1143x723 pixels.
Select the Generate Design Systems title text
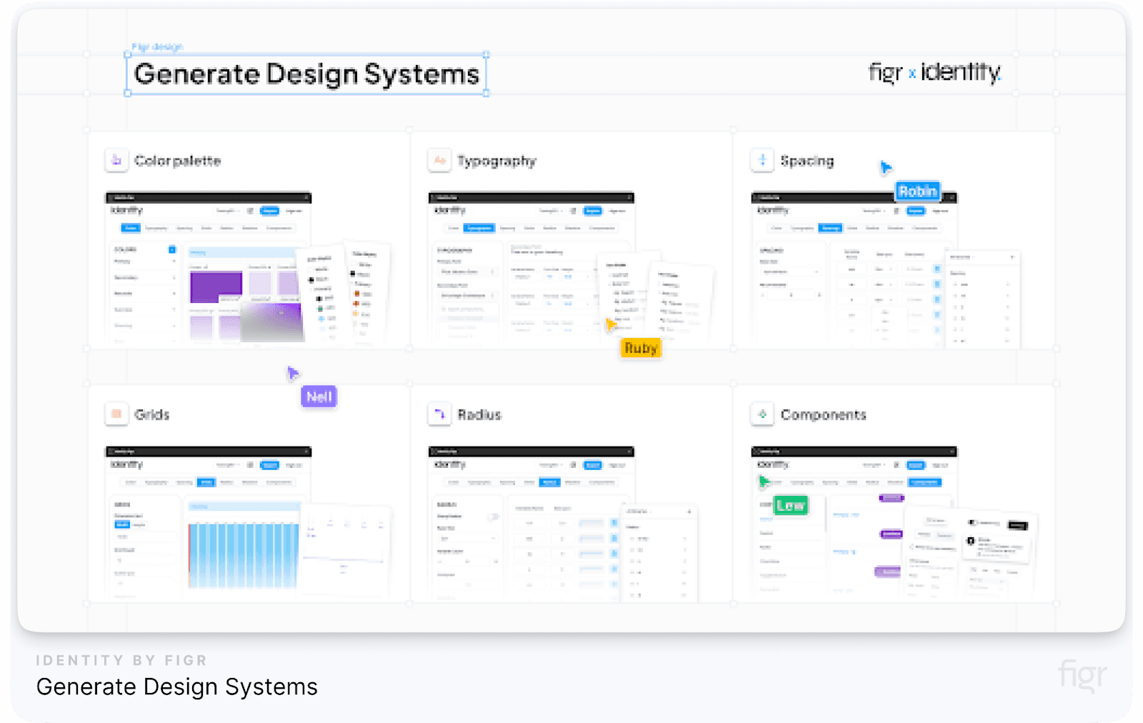[307, 74]
